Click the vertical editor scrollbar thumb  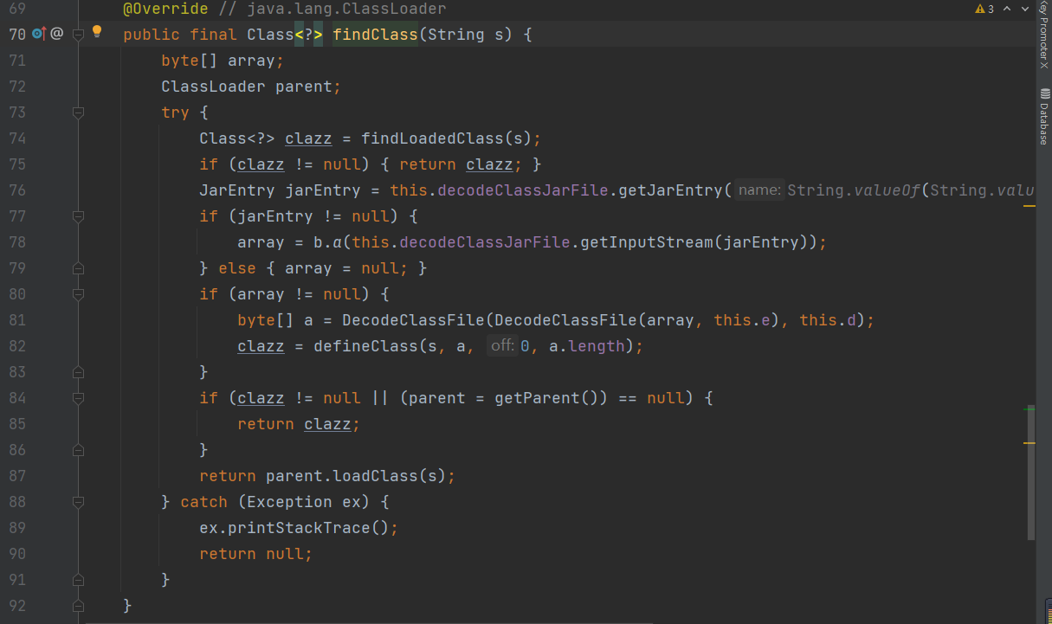click(x=1030, y=473)
